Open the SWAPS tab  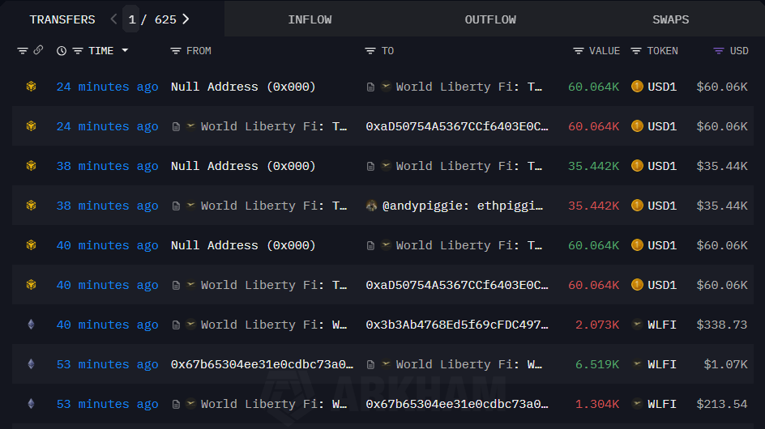tap(670, 19)
